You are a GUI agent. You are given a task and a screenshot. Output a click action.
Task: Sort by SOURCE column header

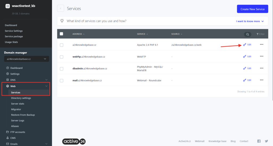(x=176, y=34)
